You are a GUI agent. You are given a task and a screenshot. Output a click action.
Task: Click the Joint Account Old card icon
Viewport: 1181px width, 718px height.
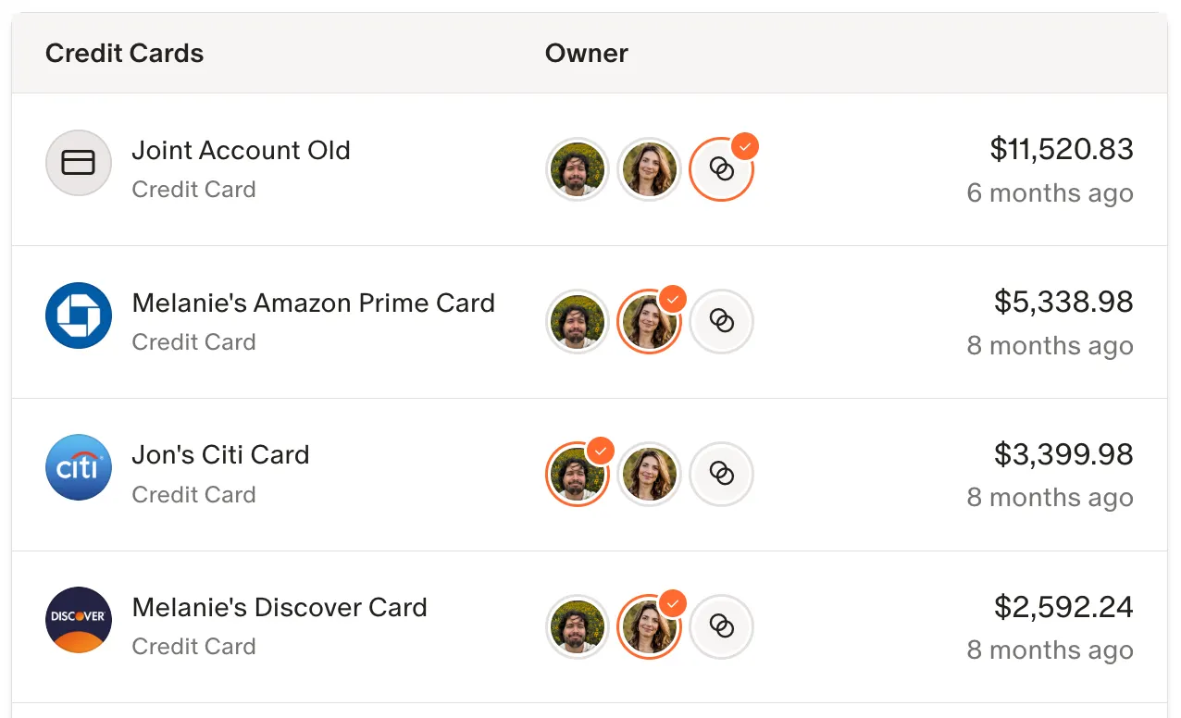click(x=79, y=163)
